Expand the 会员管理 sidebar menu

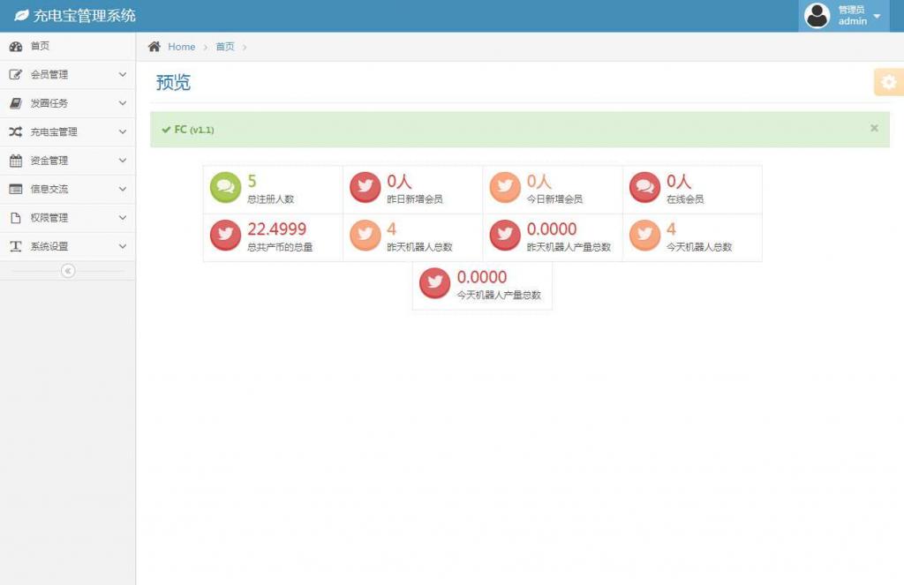point(67,75)
